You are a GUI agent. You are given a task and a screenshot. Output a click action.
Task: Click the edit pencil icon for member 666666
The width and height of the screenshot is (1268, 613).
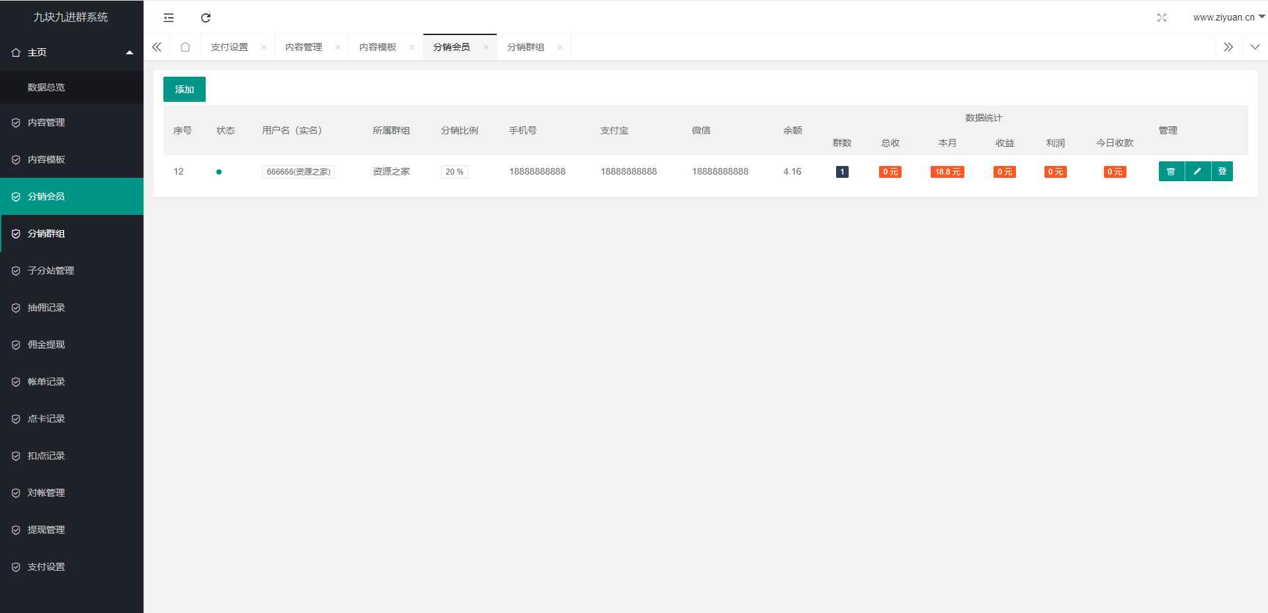pyautogui.click(x=1197, y=171)
